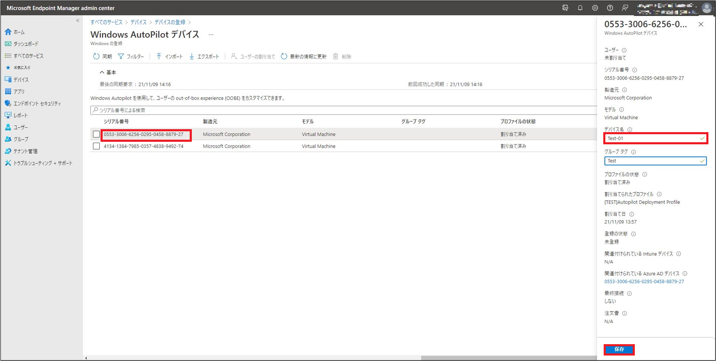The width and height of the screenshot is (716, 361).
Task: Show info for 製造元 field
Action: point(624,90)
